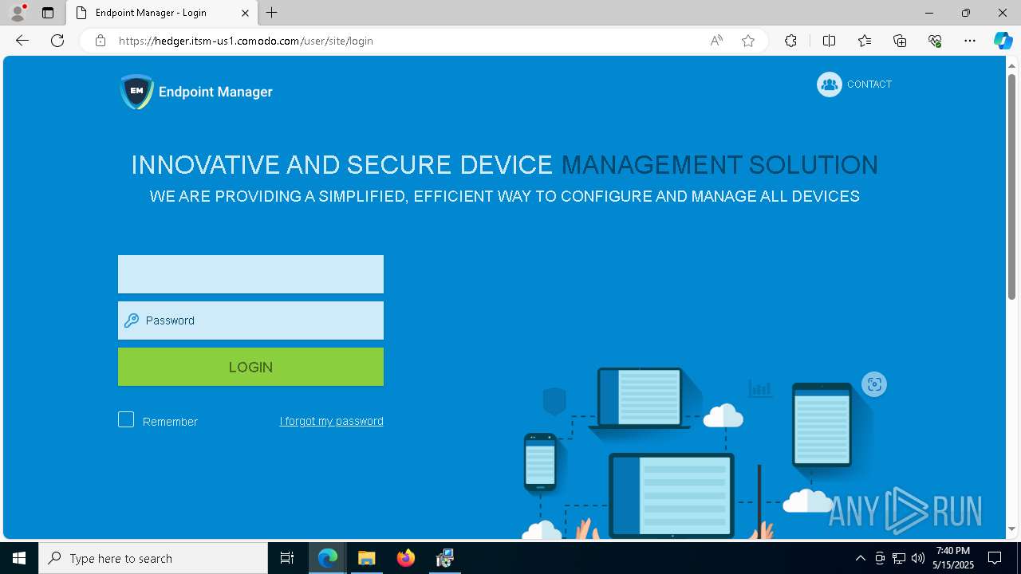
Task: Click the Endpoint Manager shield logo
Action: (136, 92)
